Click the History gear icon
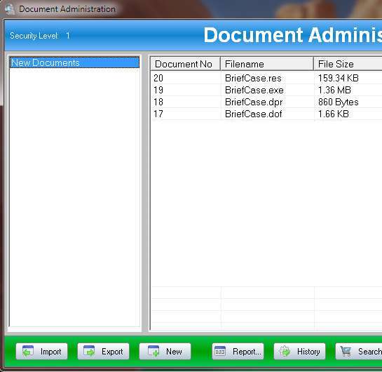Image resolution: width=382 pixels, height=372 pixels. coord(285,351)
